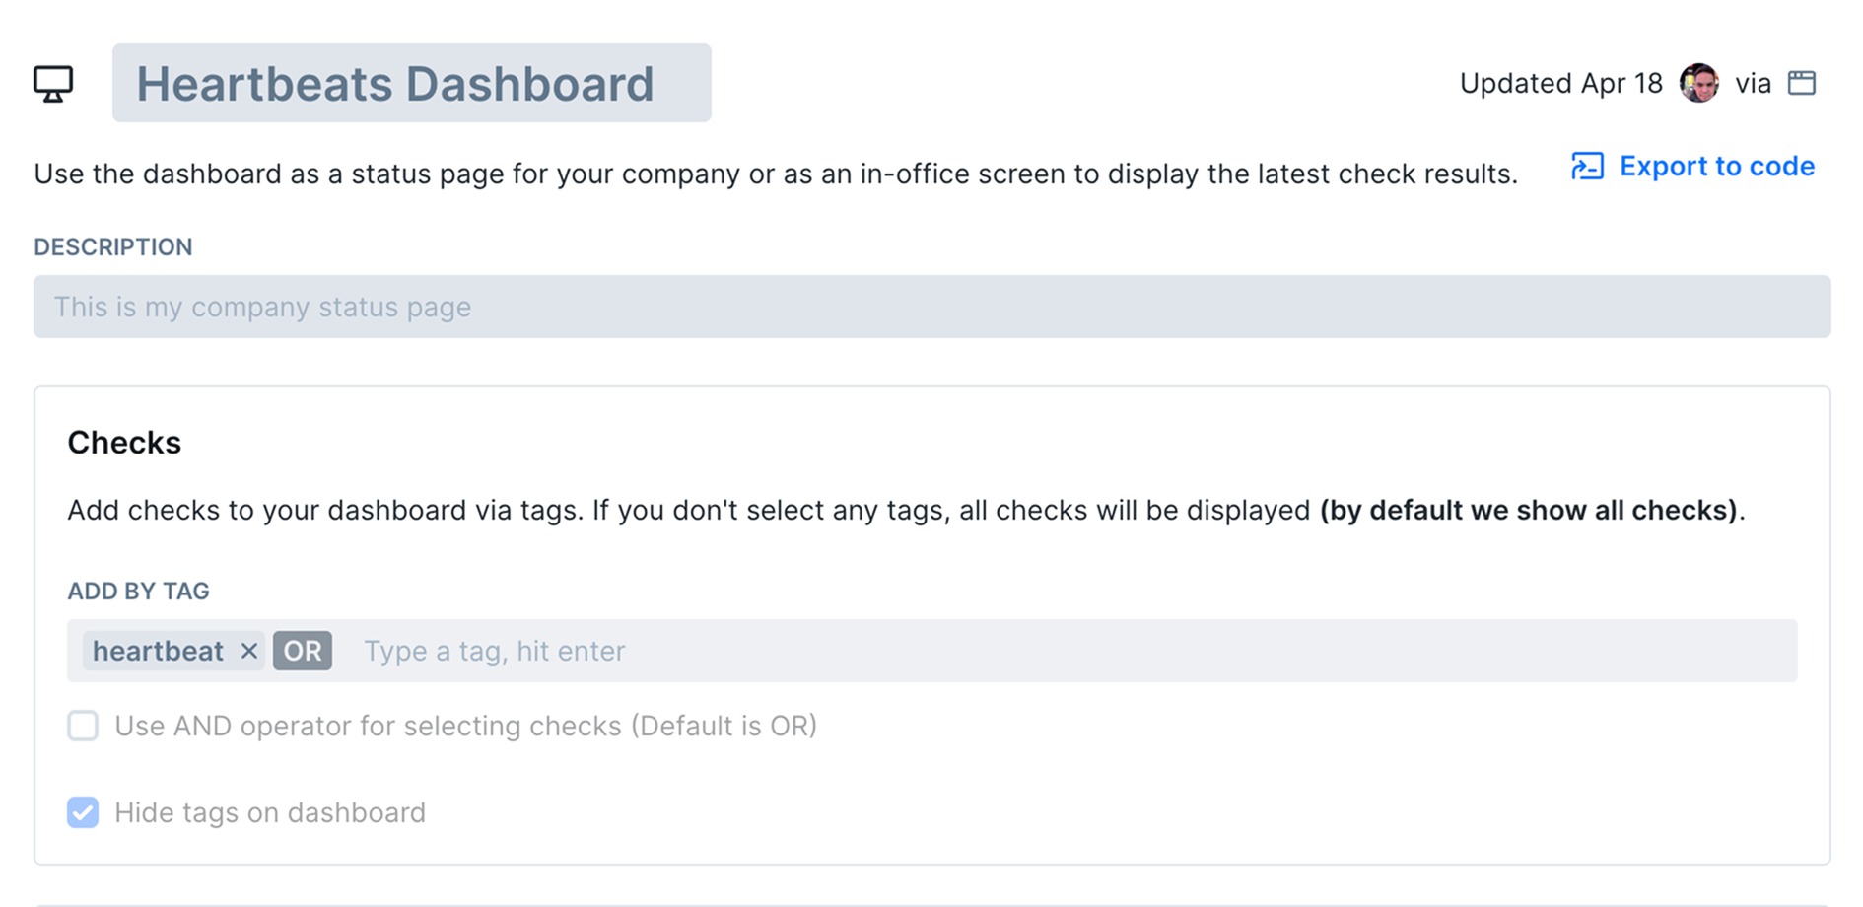Enable the AND operator checkbox
1863x907 pixels.
tap(83, 726)
